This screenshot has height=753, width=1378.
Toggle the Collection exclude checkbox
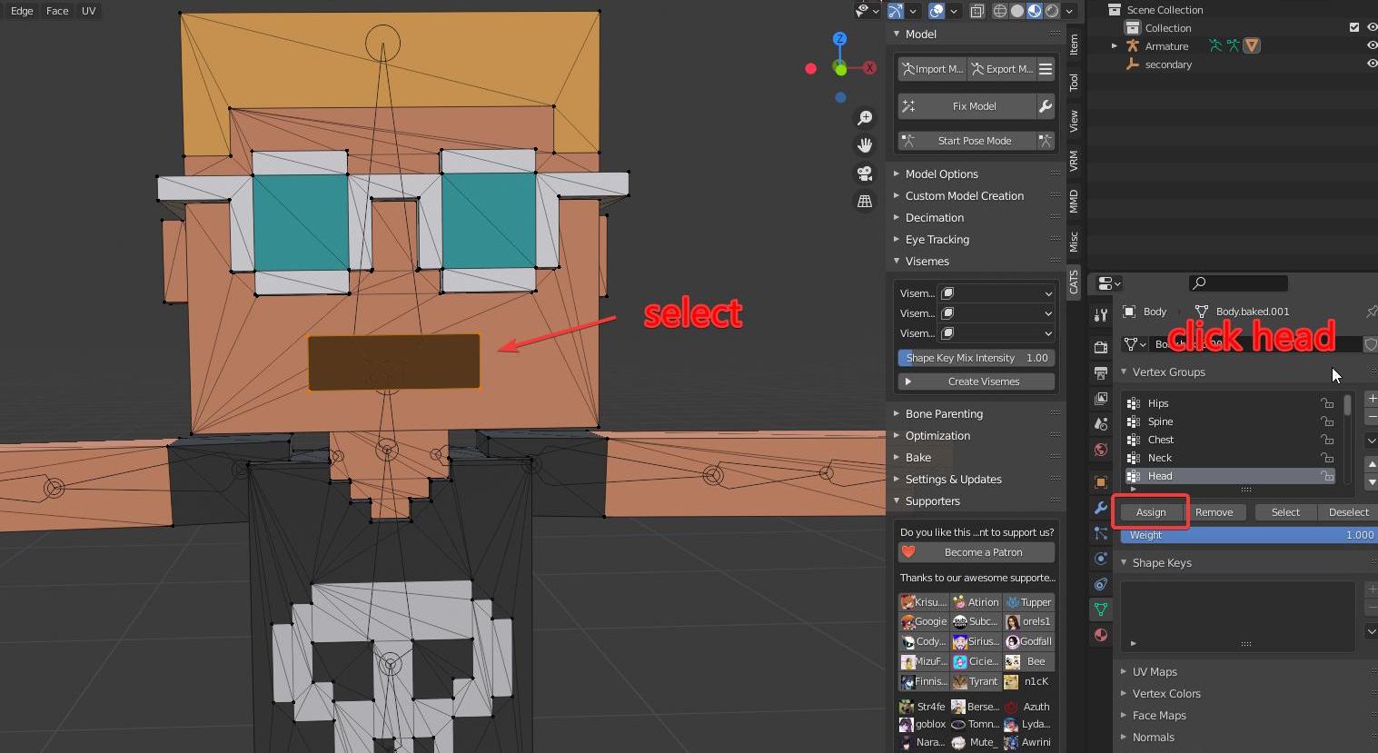click(x=1354, y=27)
